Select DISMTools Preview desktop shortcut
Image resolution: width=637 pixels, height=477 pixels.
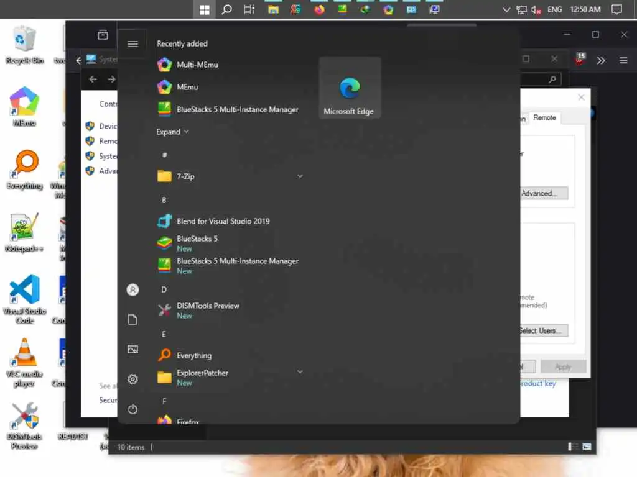[x=24, y=426]
